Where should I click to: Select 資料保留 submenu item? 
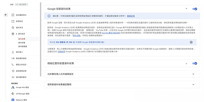point(22,43)
